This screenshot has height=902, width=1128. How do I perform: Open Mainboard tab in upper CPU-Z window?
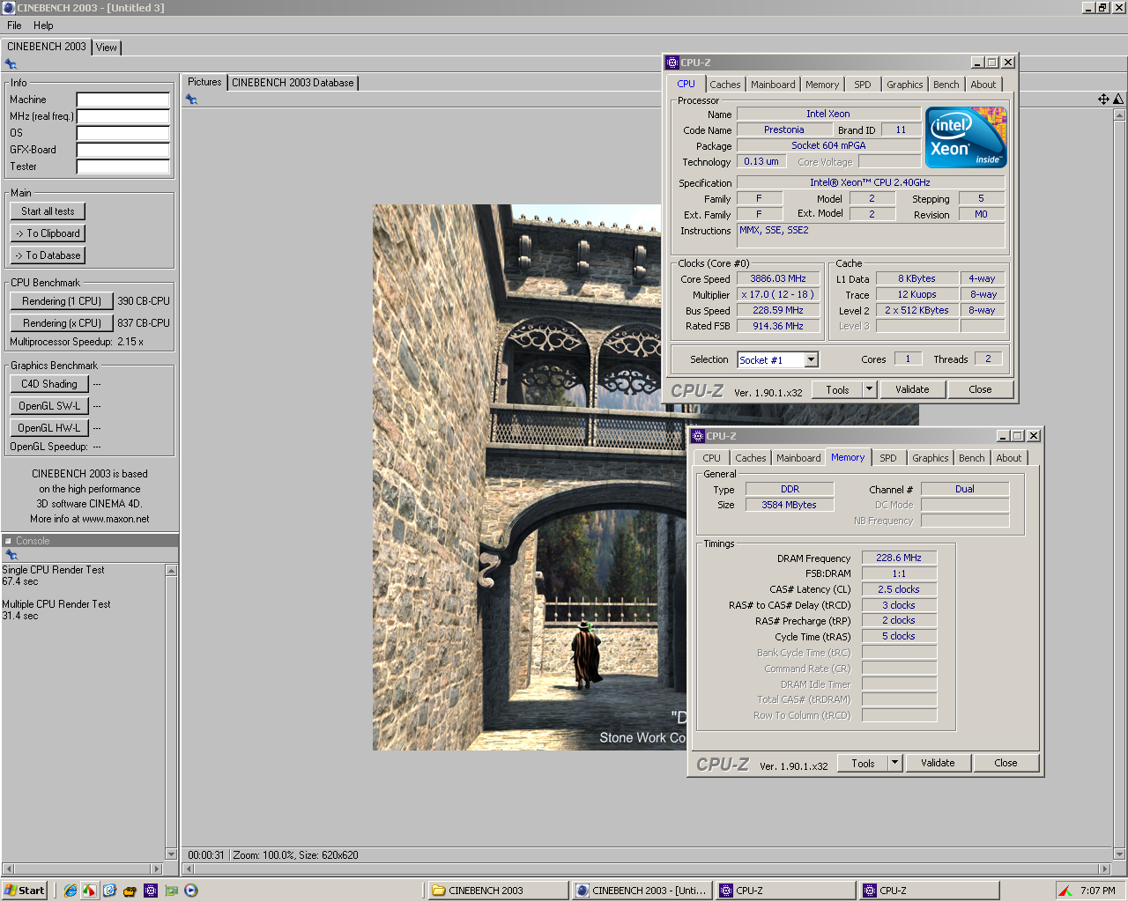773,85
